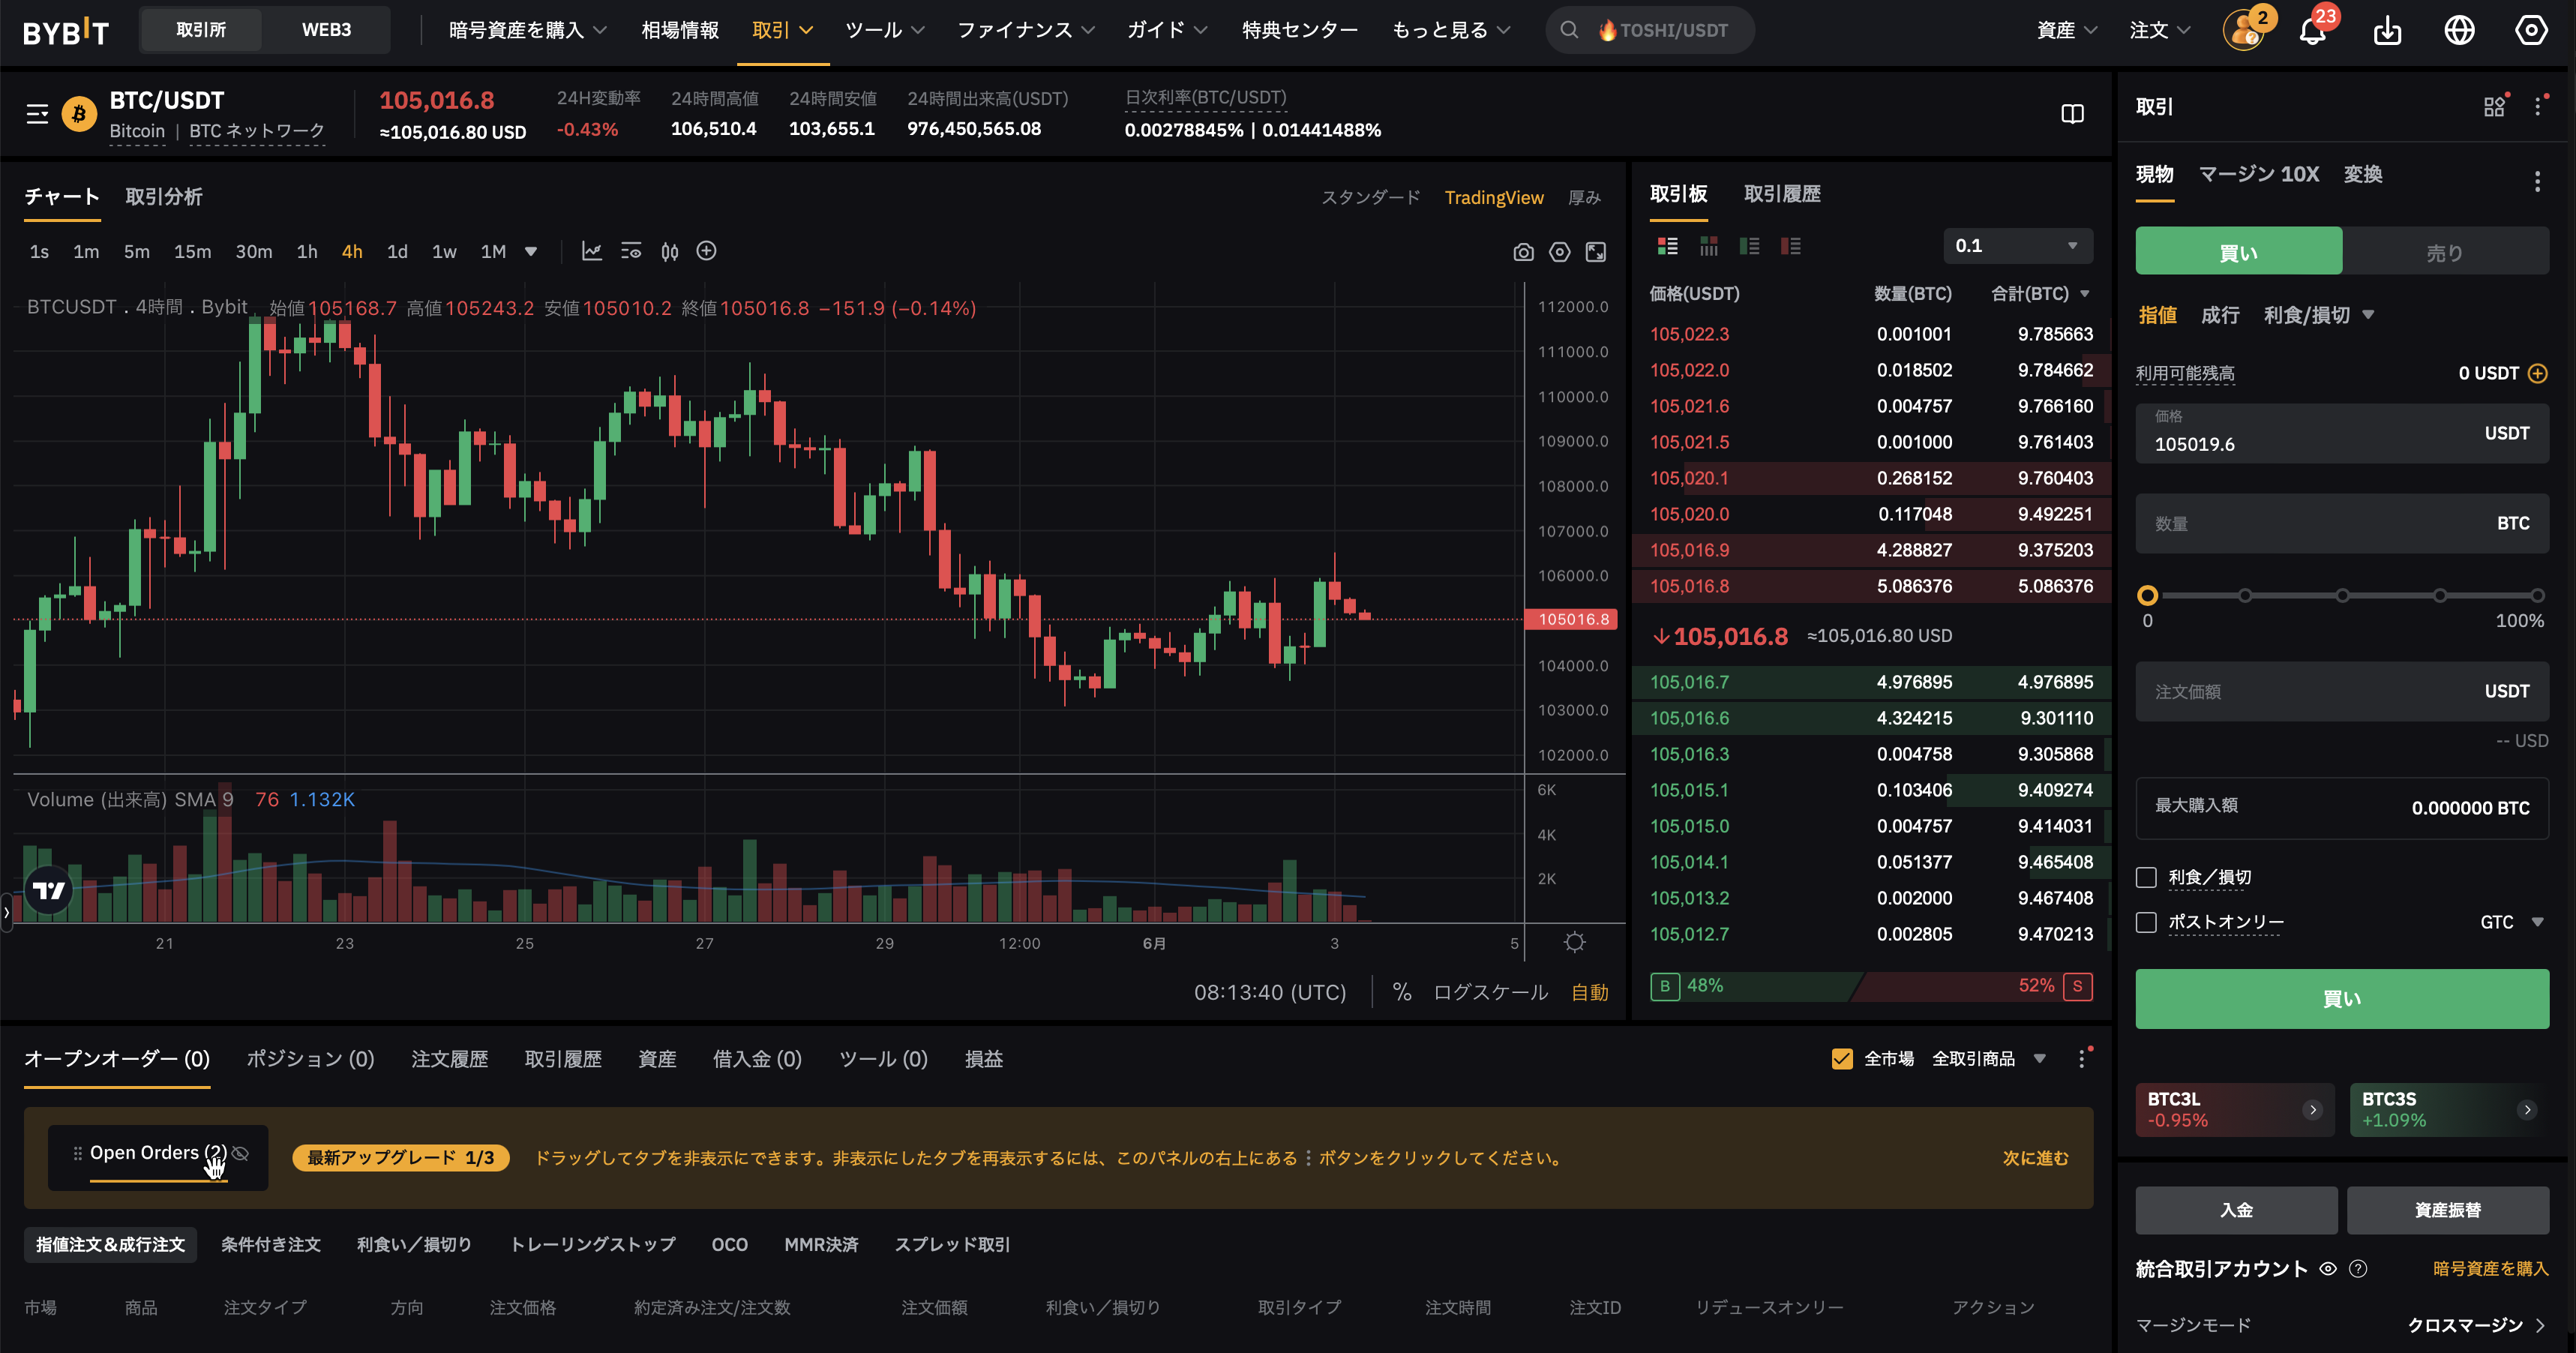
Task: Switch to 取引分析 tab
Action: pos(164,196)
